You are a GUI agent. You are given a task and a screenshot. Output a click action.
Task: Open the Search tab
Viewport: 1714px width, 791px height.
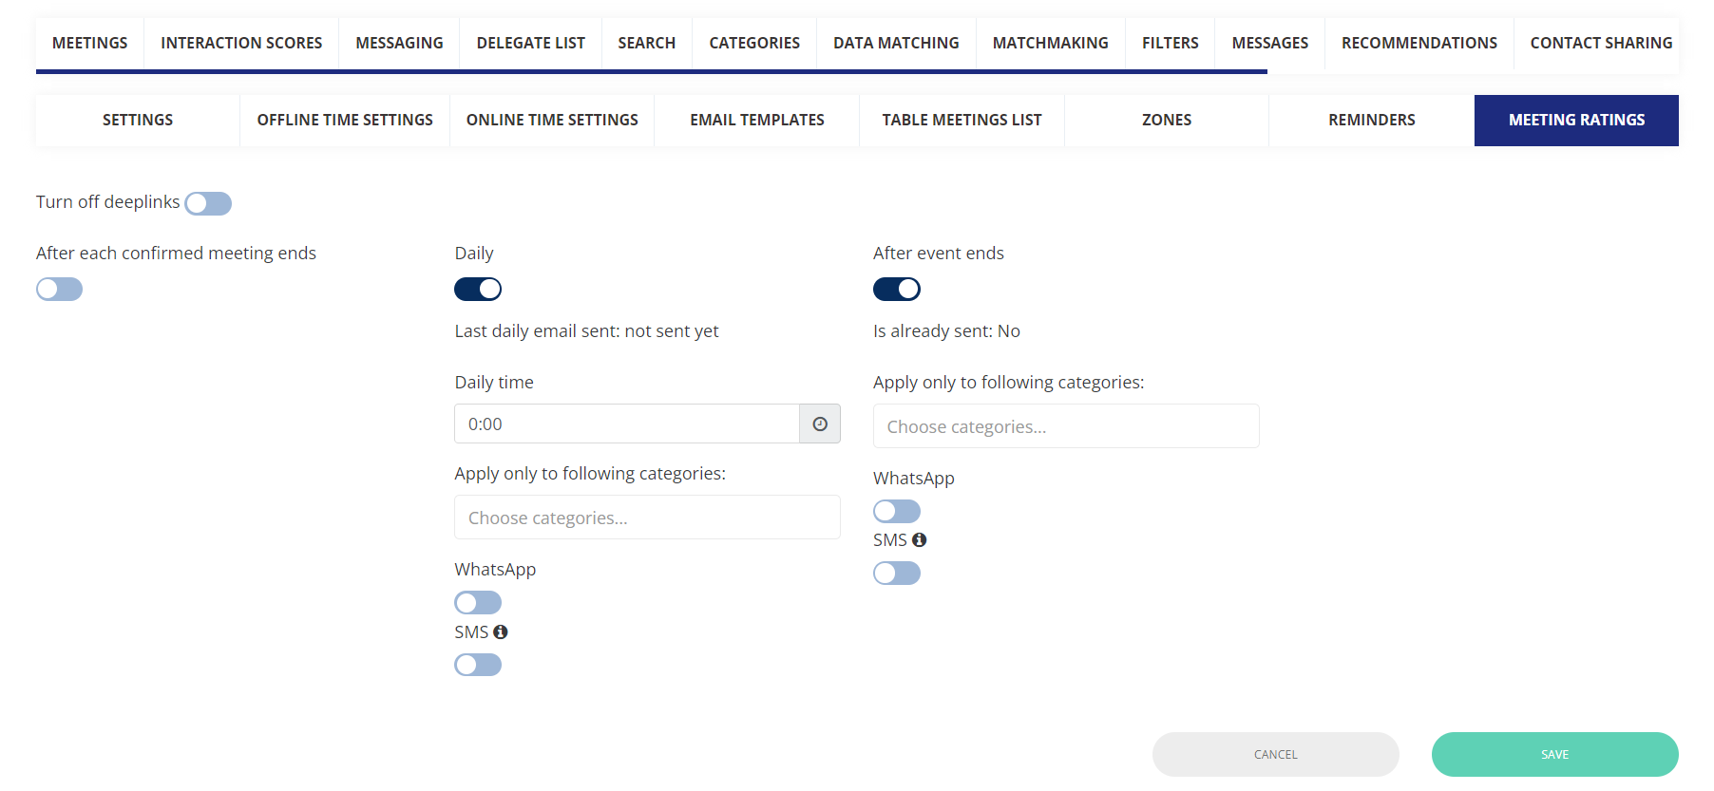click(647, 43)
